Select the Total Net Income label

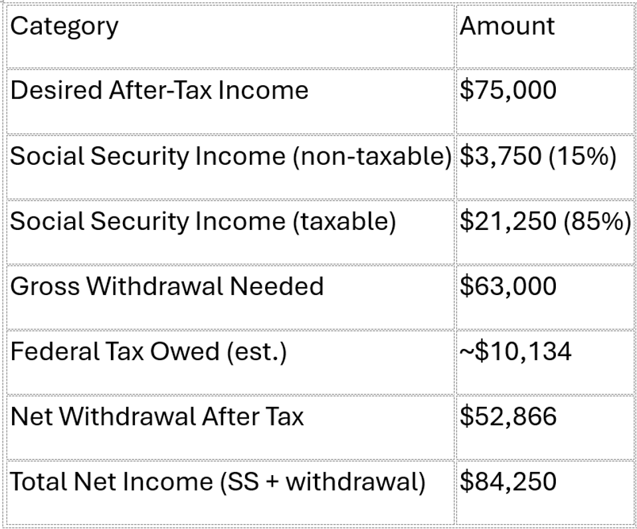(x=112, y=482)
